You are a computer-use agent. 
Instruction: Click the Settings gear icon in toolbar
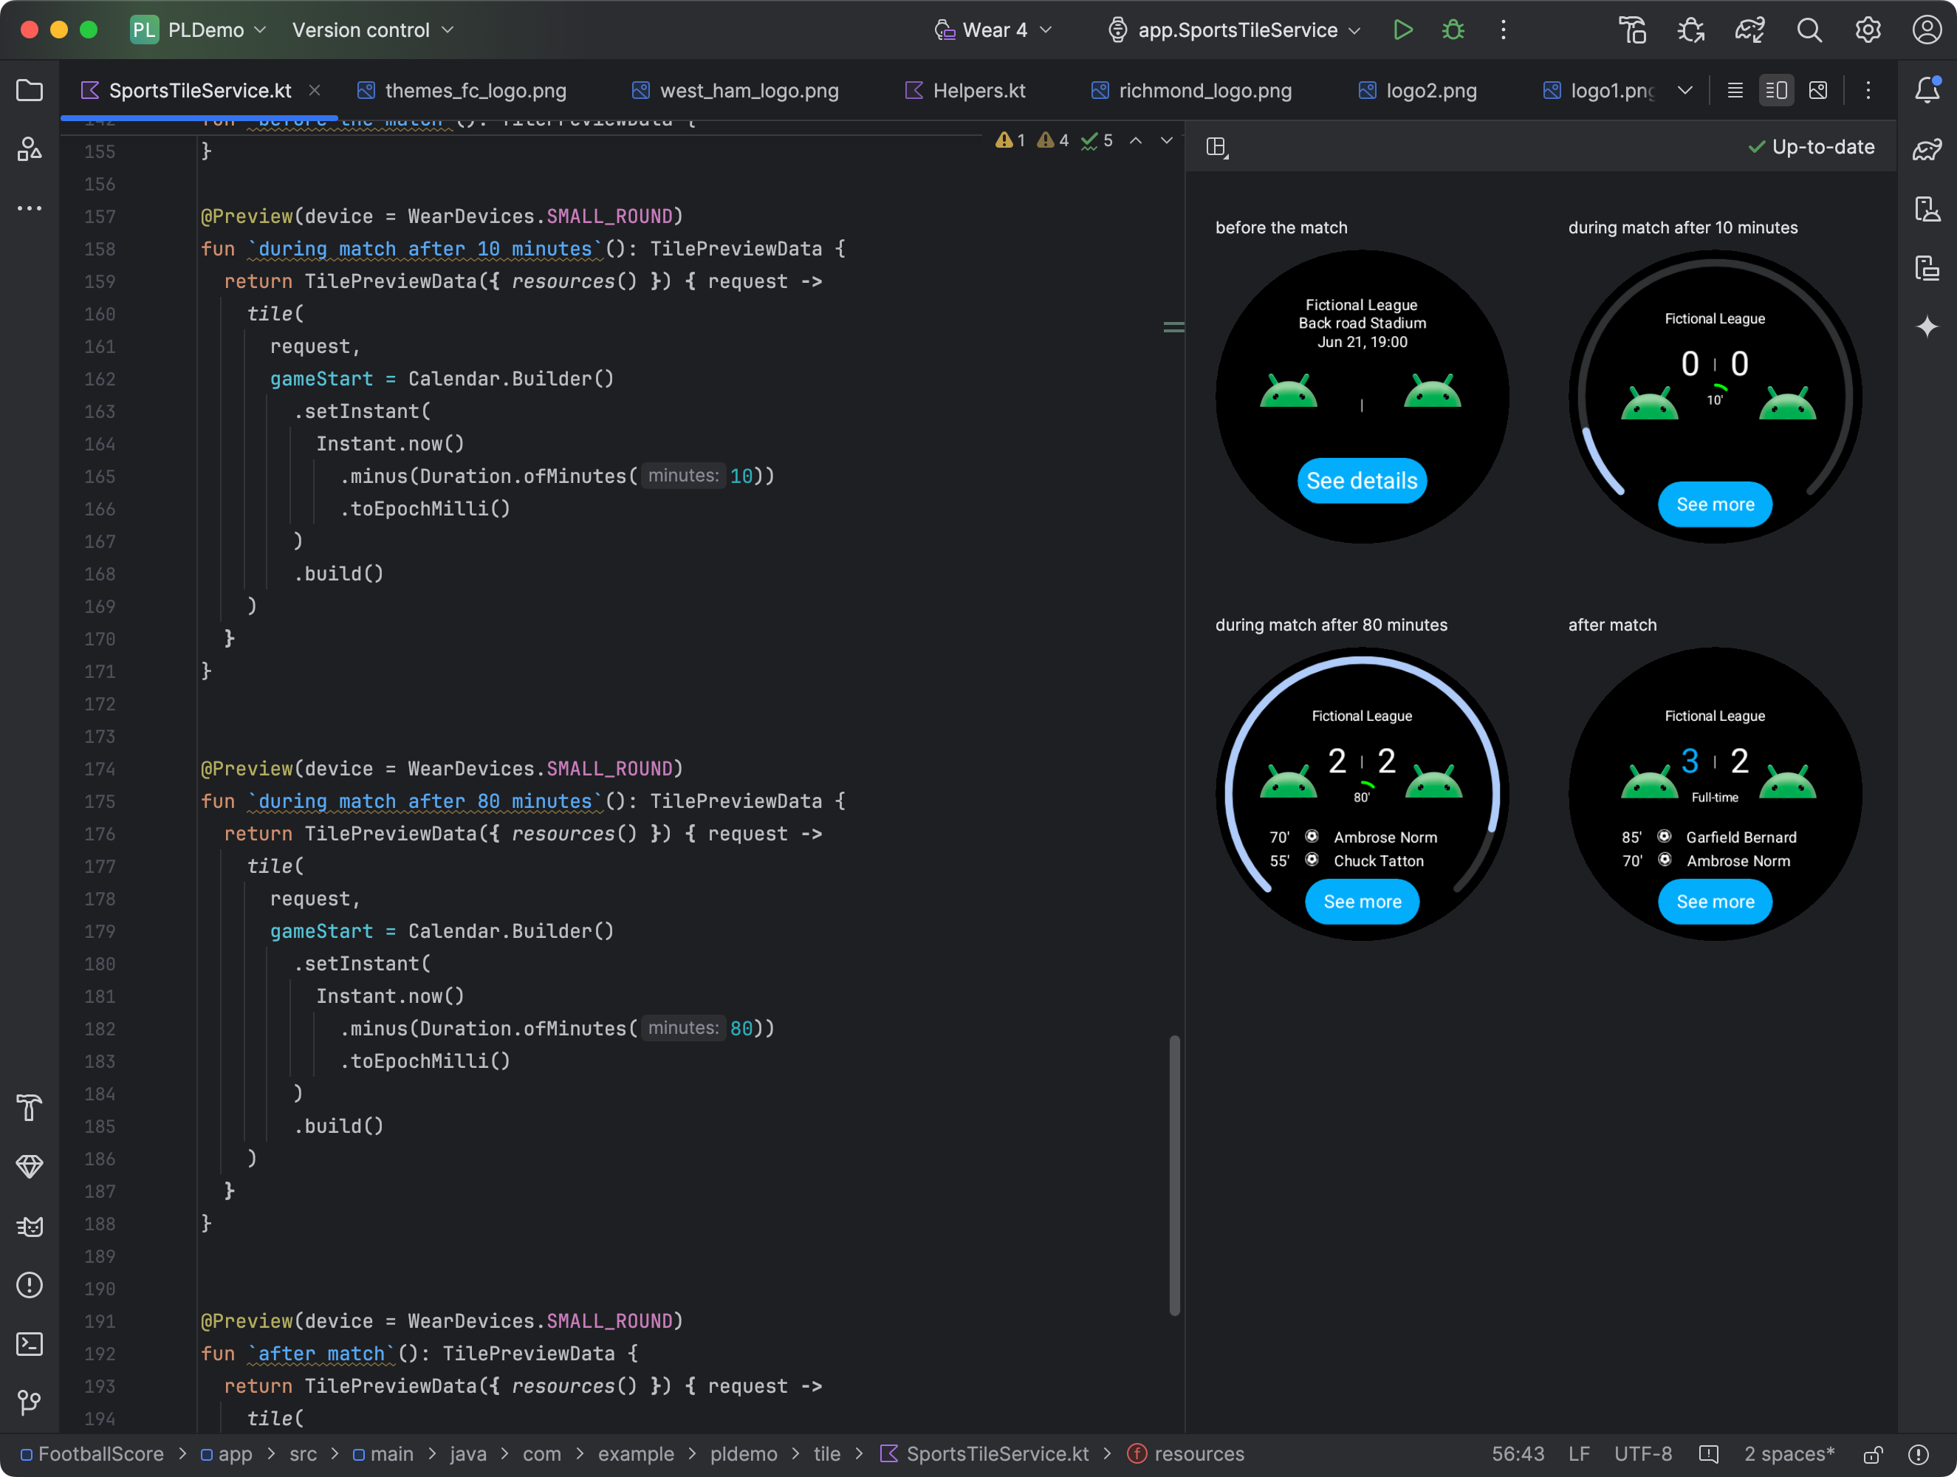(1867, 31)
